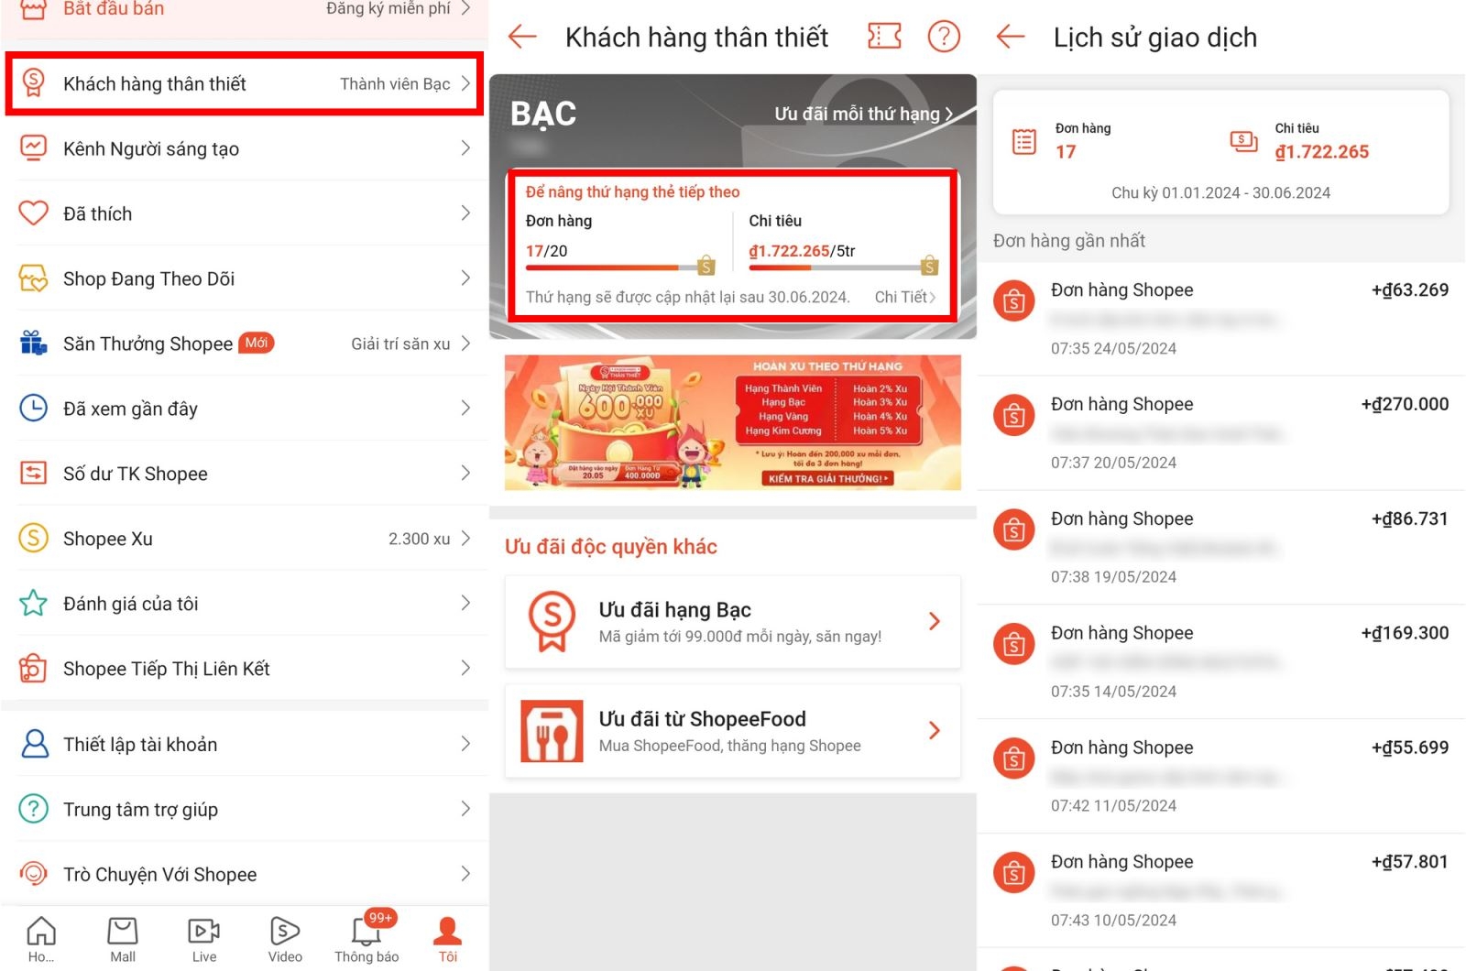Switch to the Mall tab
This screenshot has width=1466, height=971.
[123, 939]
